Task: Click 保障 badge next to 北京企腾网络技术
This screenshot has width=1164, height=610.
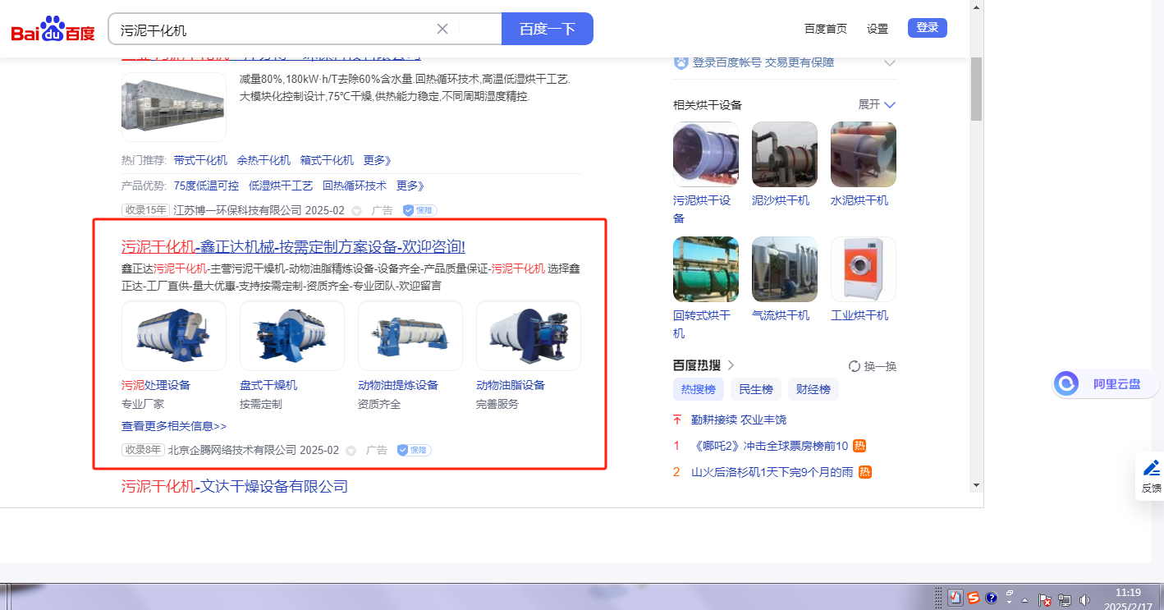Action: click(x=414, y=450)
